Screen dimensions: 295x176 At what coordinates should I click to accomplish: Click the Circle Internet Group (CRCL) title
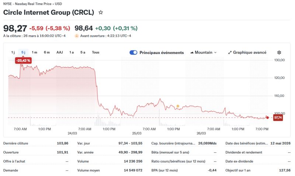[49, 12]
